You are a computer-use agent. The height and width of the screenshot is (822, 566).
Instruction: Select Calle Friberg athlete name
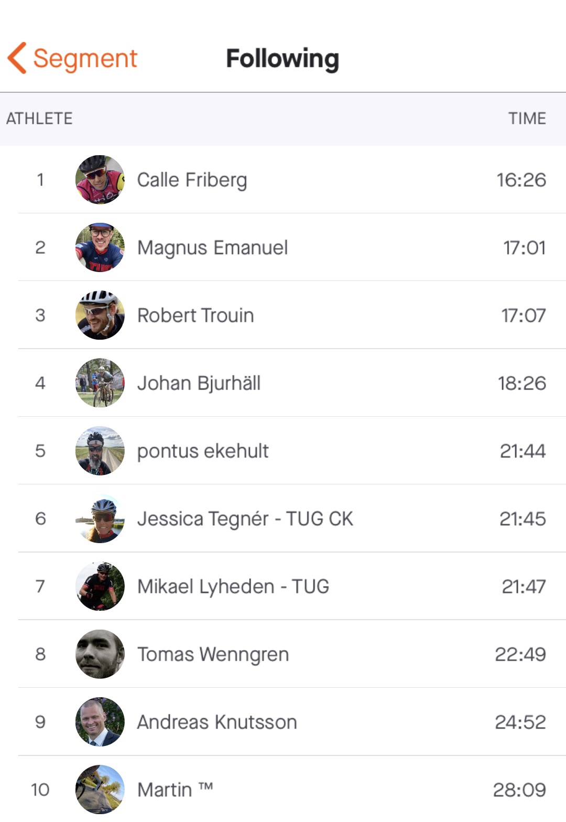(192, 180)
